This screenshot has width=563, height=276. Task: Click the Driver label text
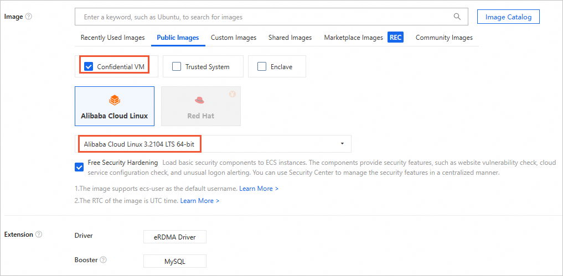84,236
